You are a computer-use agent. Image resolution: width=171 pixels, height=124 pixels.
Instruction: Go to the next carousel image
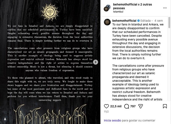[95, 62]
